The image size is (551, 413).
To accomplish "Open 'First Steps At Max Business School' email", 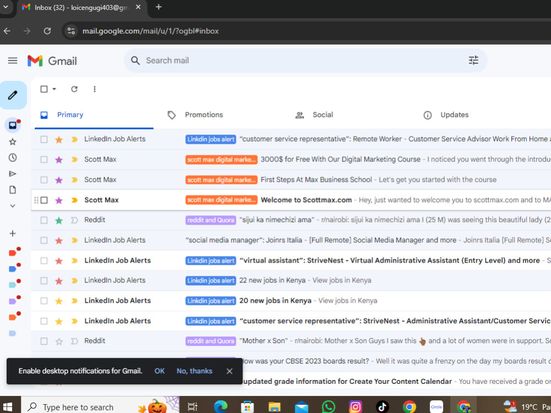I will tap(316, 180).
